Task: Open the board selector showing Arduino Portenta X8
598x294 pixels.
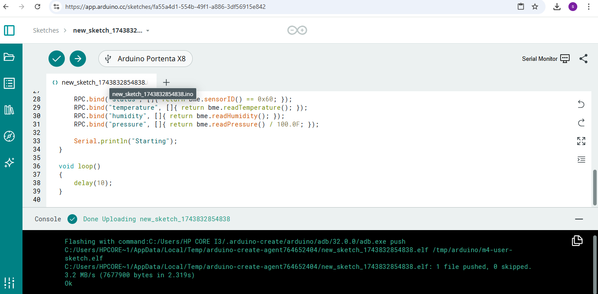Action: [x=145, y=58]
